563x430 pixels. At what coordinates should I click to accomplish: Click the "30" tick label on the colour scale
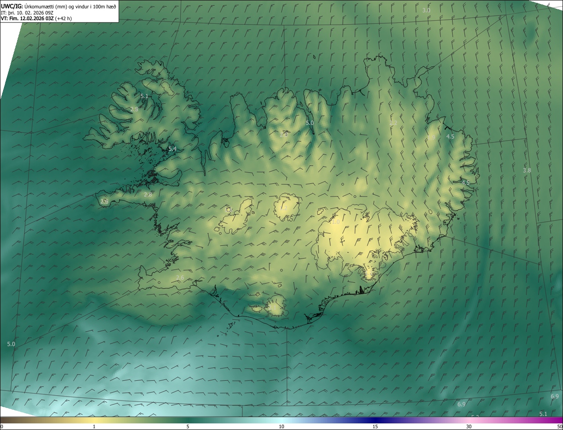pyautogui.click(x=469, y=426)
